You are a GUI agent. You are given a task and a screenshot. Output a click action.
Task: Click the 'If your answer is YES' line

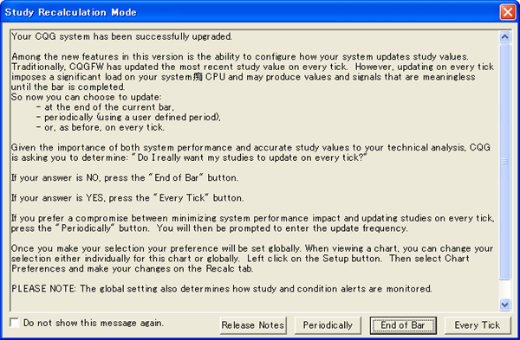127,198
